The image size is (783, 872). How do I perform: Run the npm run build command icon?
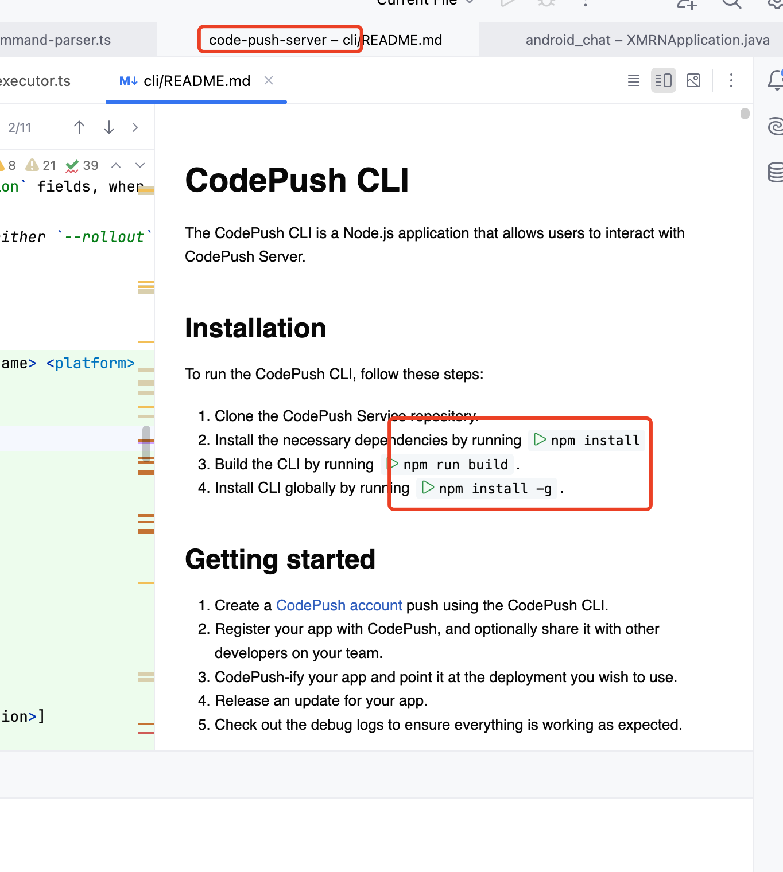[x=393, y=464]
